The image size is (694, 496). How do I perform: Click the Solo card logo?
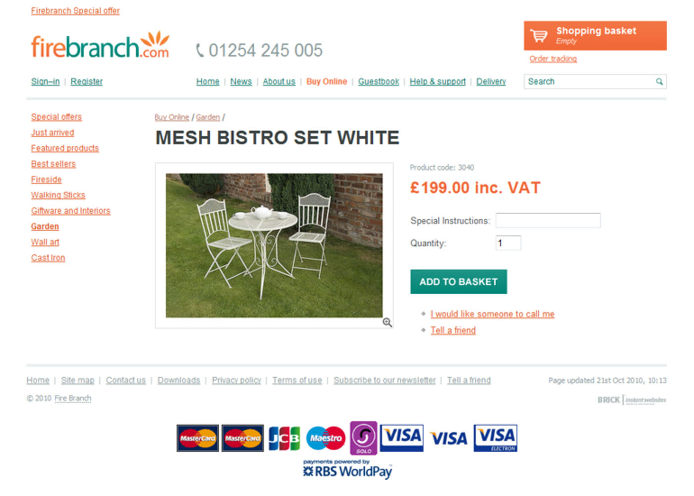pyautogui.click(x=363, y=438)
